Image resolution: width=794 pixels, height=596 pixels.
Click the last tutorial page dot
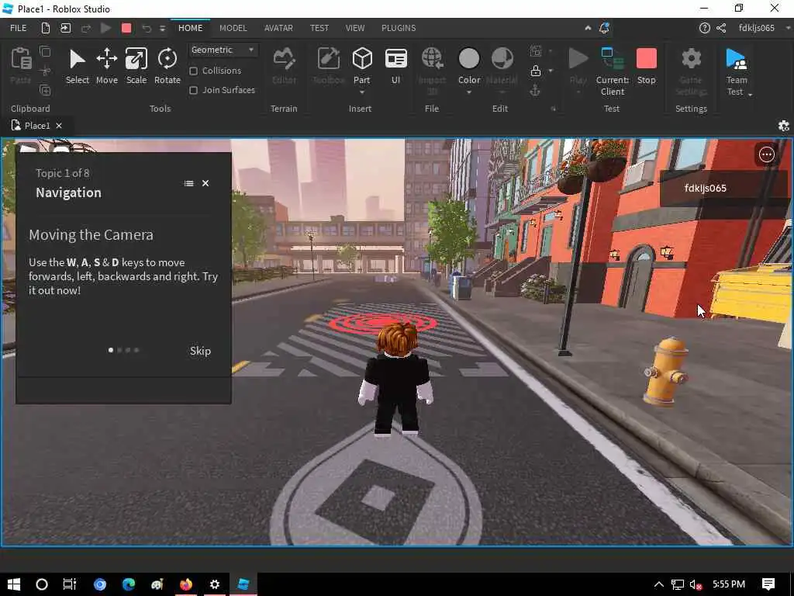coord(136,350)
